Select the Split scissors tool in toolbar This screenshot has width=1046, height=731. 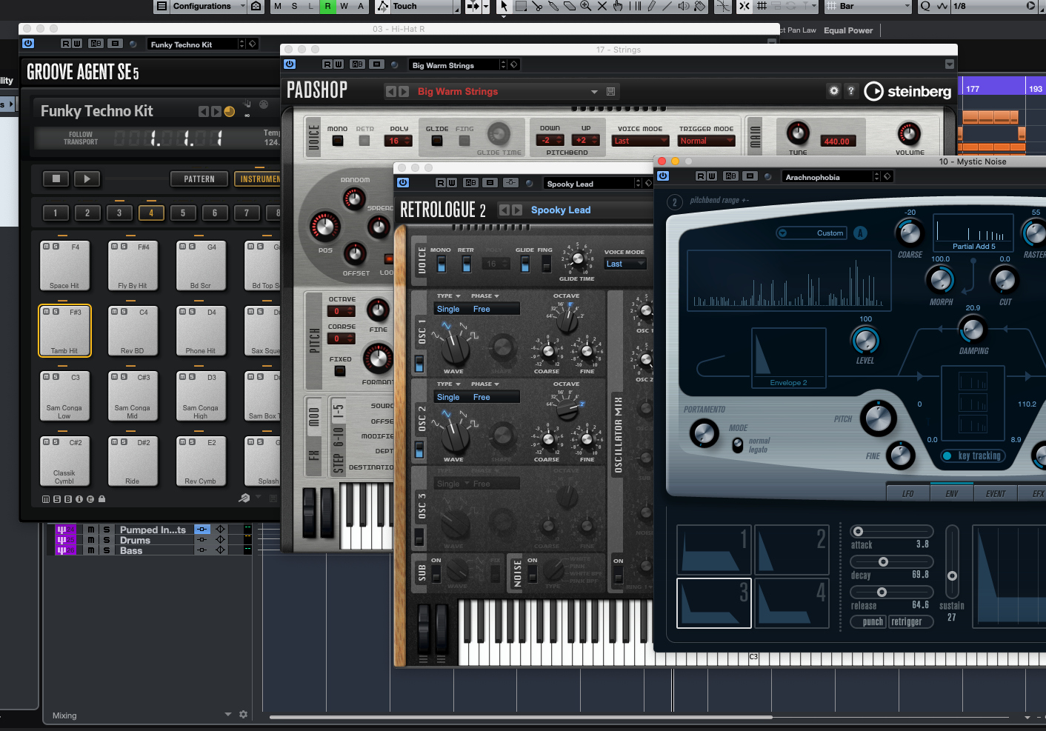coord(537,6)
